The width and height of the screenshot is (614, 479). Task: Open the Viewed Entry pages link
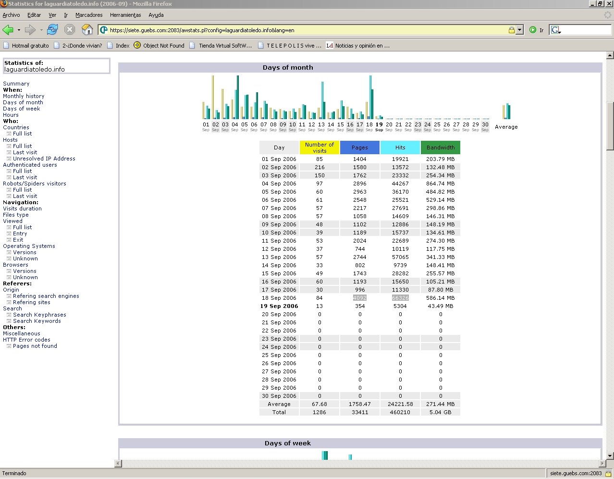[20, 233]
